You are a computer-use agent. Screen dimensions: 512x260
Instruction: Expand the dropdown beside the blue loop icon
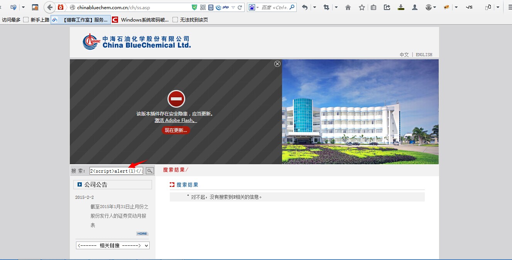[x=23, y=7]
